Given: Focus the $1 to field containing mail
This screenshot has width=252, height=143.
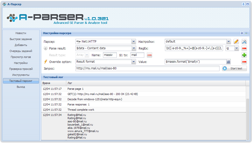Looking at the screenshot, I should point(137,55).
